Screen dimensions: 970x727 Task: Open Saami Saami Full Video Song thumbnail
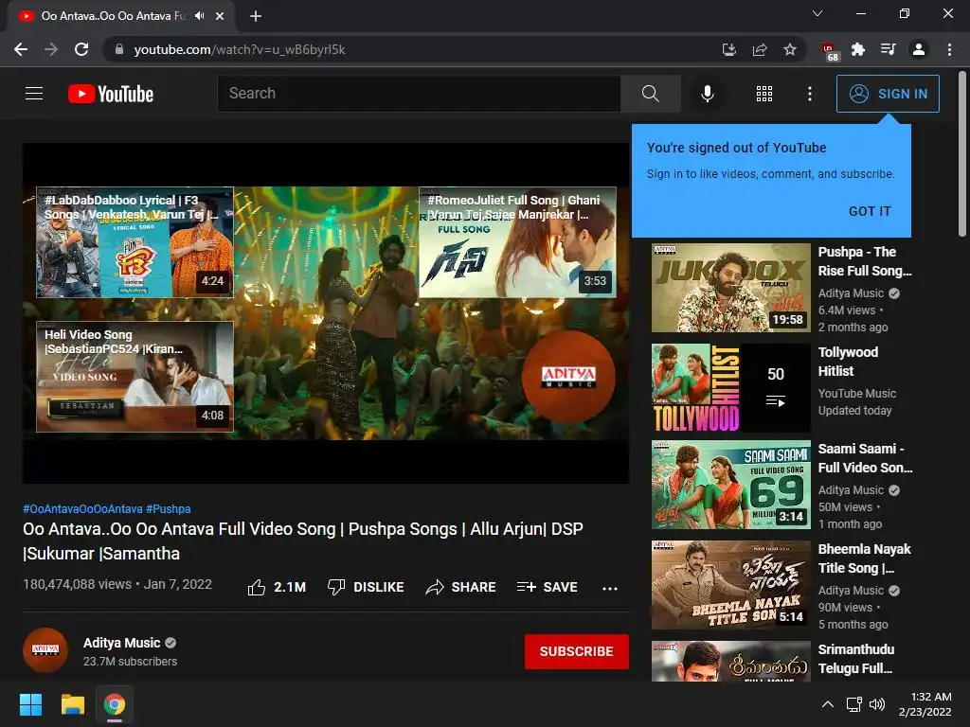(x=730, y=485)
